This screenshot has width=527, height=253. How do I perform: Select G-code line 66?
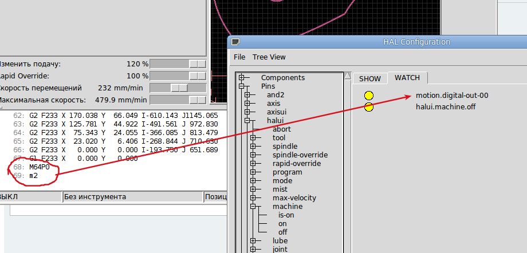pos(115,150)
